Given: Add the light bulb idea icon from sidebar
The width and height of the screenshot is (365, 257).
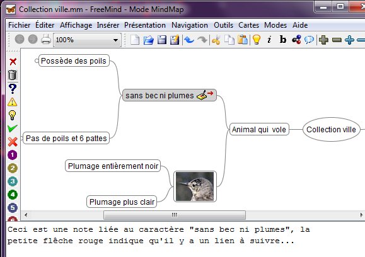Looking at the screenshot, I should pyautogui.click(x=13, y=115).
